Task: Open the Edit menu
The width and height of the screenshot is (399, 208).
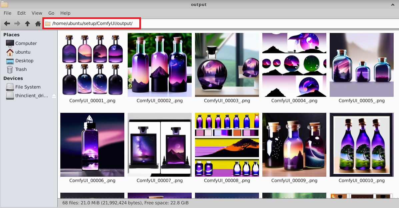Action: (21, 13)
